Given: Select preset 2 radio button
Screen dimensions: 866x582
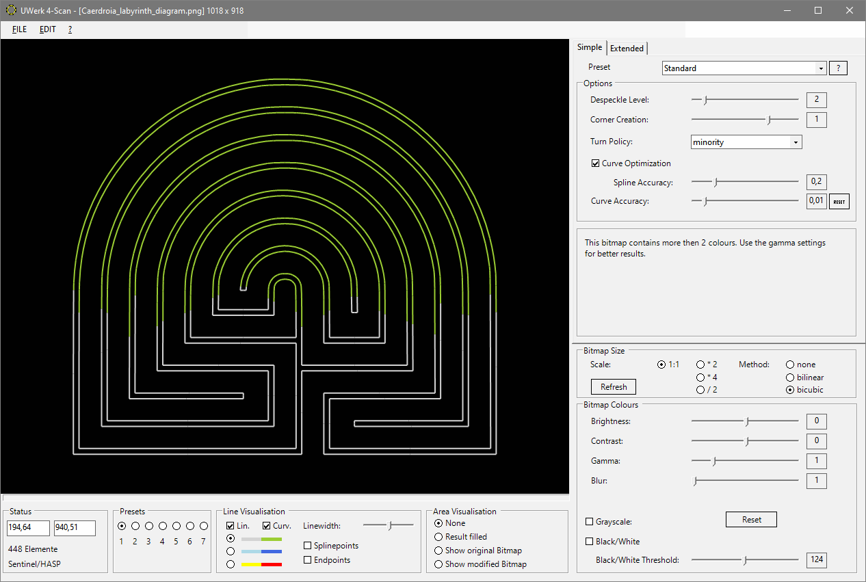Looking at the screenshot, I should [x=135, y=526].
